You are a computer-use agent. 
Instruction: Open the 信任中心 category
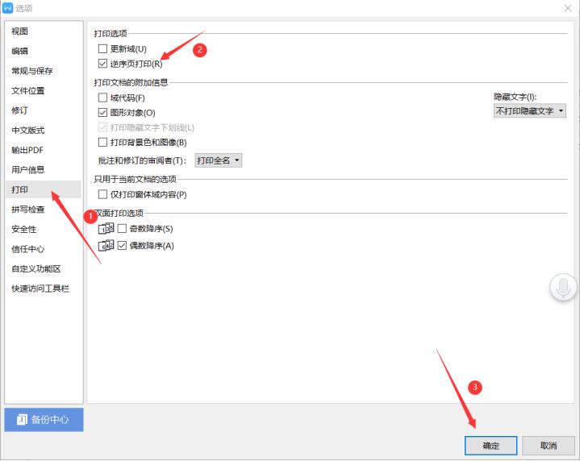[44, 249]
